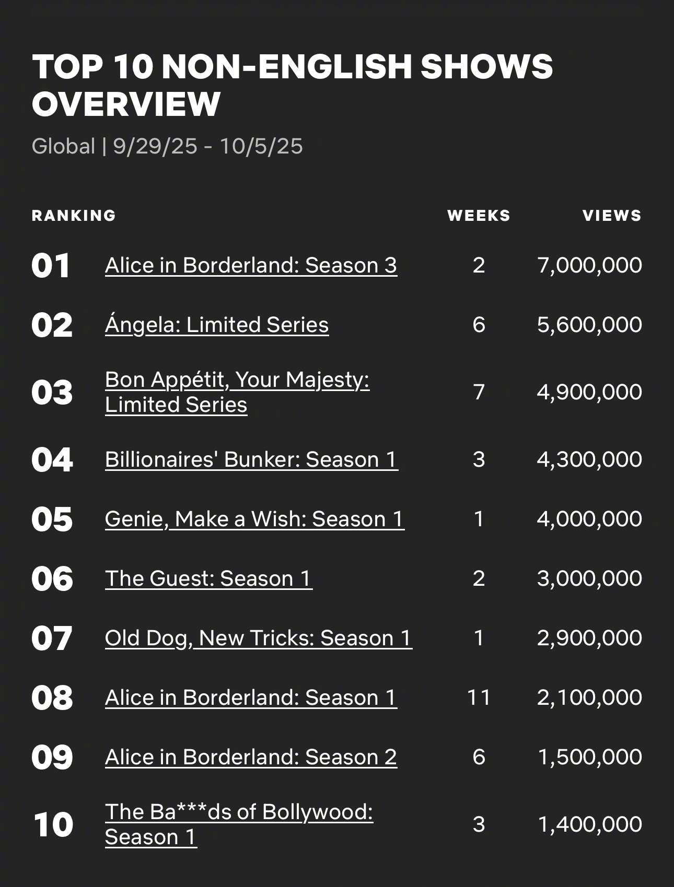The width and height of the screenshot is (674, 887).
Task: Click the Global date range subtitle
Action: click(x=167, y=146)
